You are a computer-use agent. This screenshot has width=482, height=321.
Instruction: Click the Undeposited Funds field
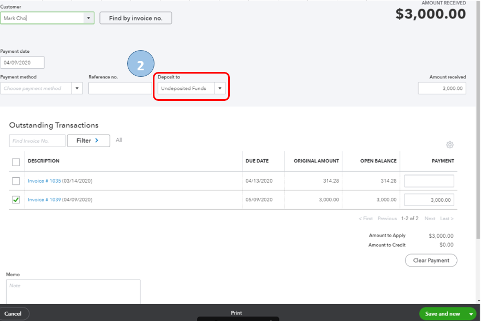point(186,88)
